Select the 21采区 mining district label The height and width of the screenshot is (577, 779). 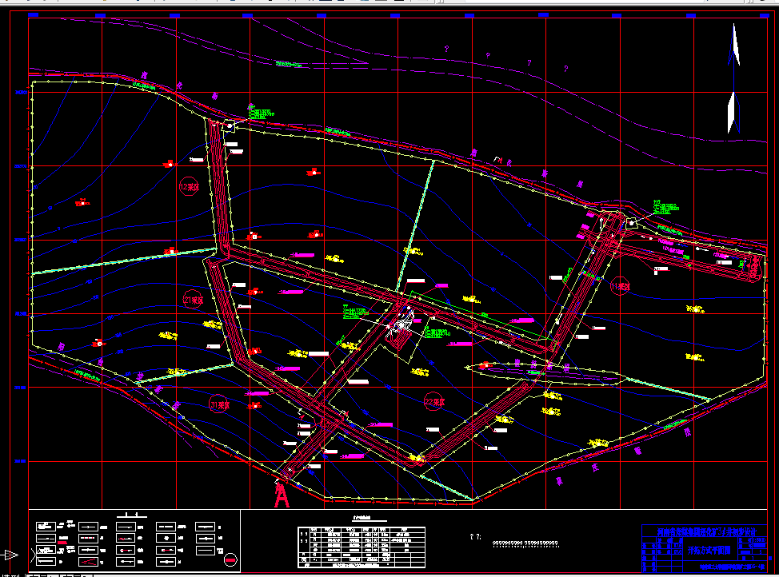(x=193, y=300)
